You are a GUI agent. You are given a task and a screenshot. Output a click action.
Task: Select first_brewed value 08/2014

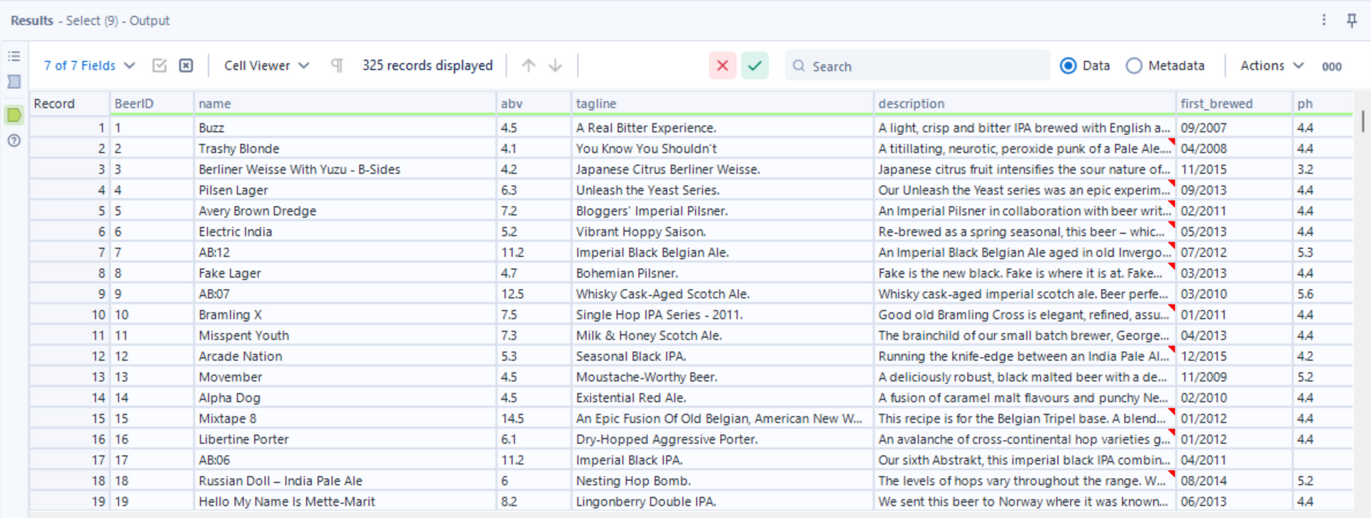point(1235,481)
